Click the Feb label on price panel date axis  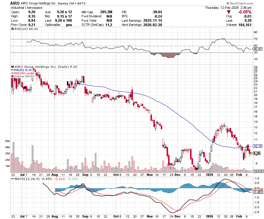tap(239, 175)
